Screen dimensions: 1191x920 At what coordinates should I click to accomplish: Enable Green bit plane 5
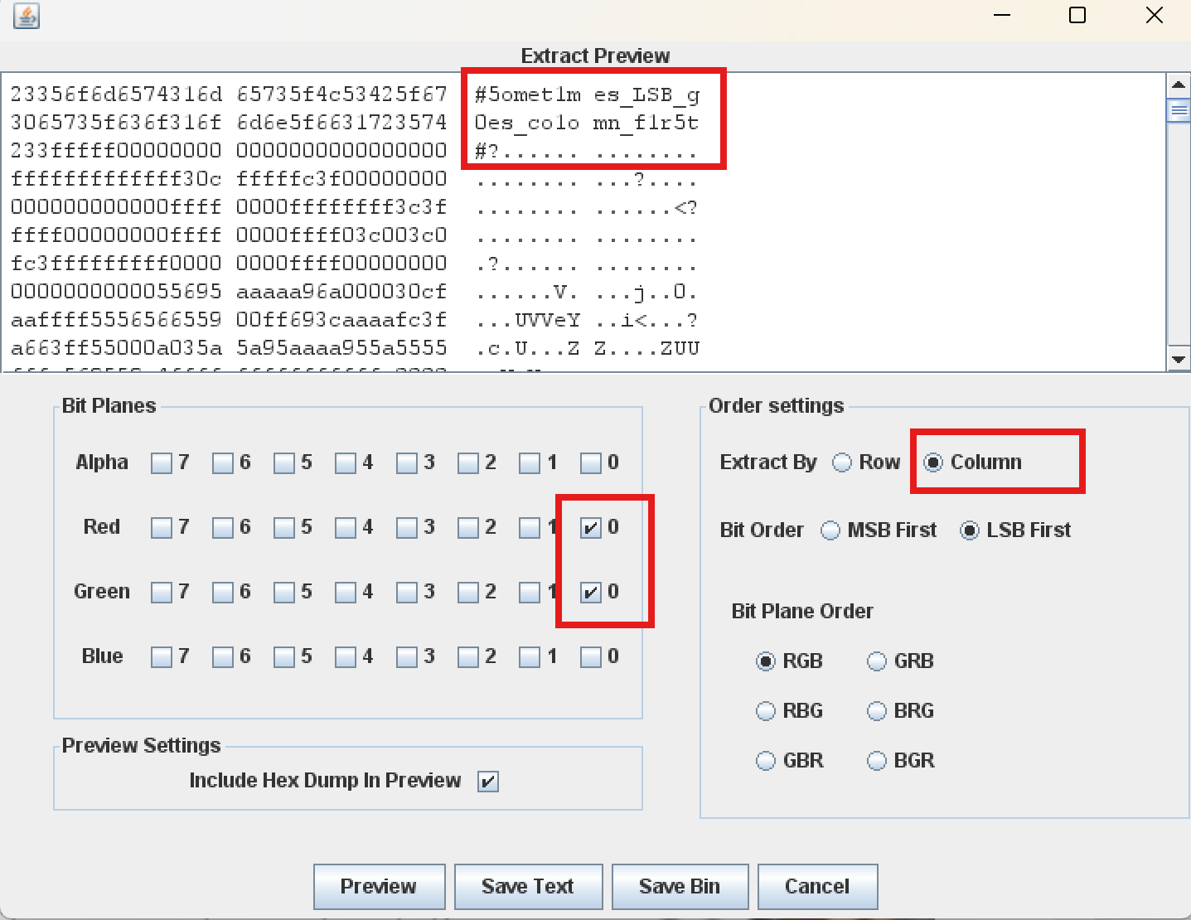tap(284, 592)
